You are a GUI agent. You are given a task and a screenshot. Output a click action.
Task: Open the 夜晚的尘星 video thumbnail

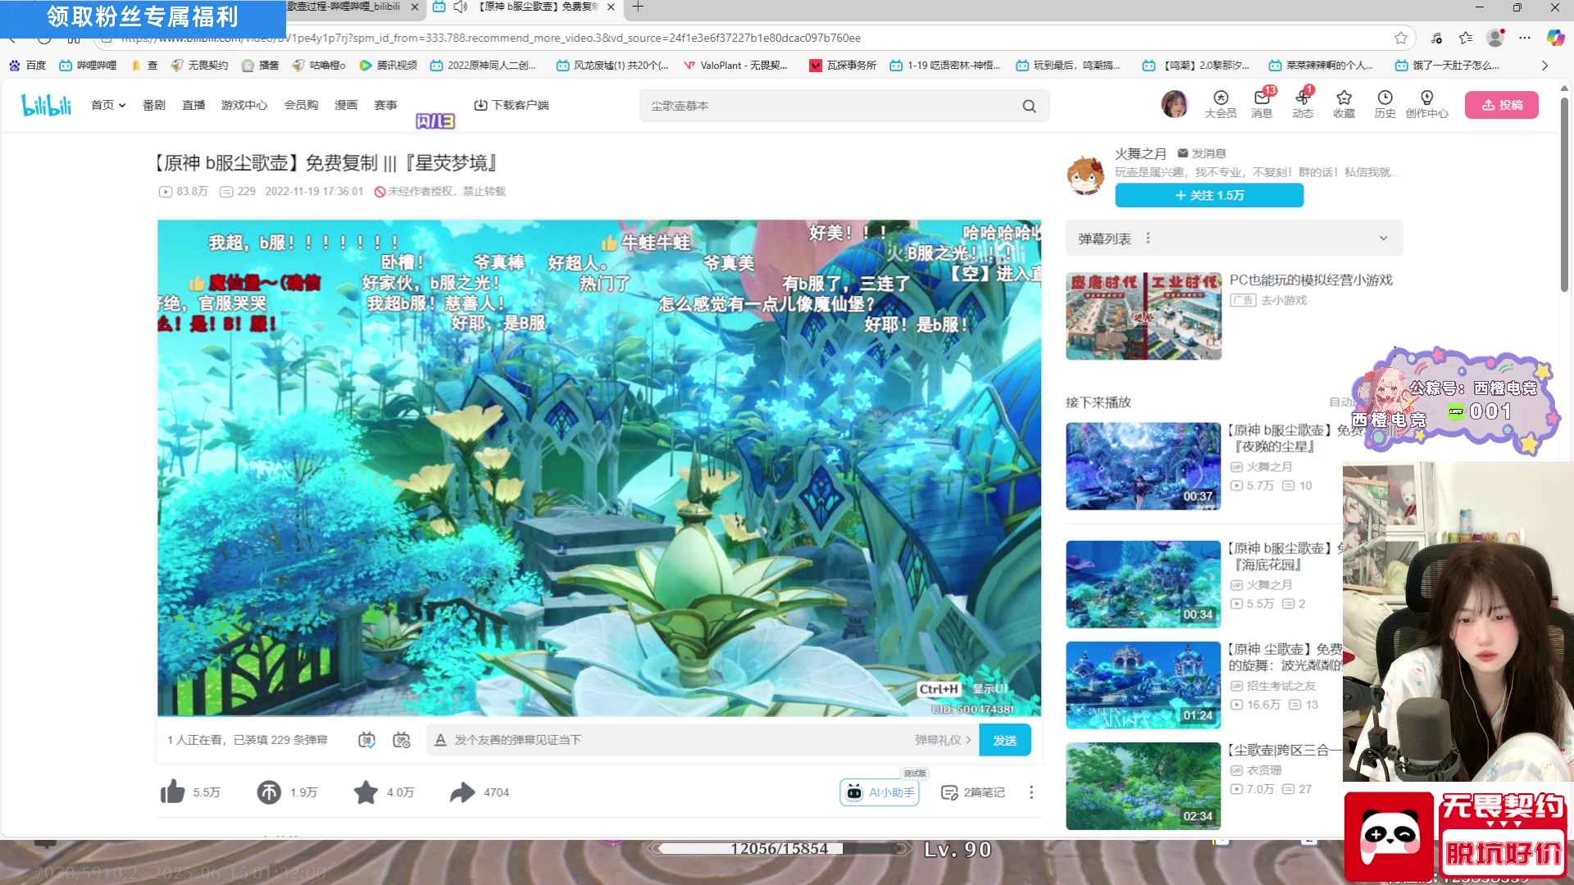(x=1144, y=466)
